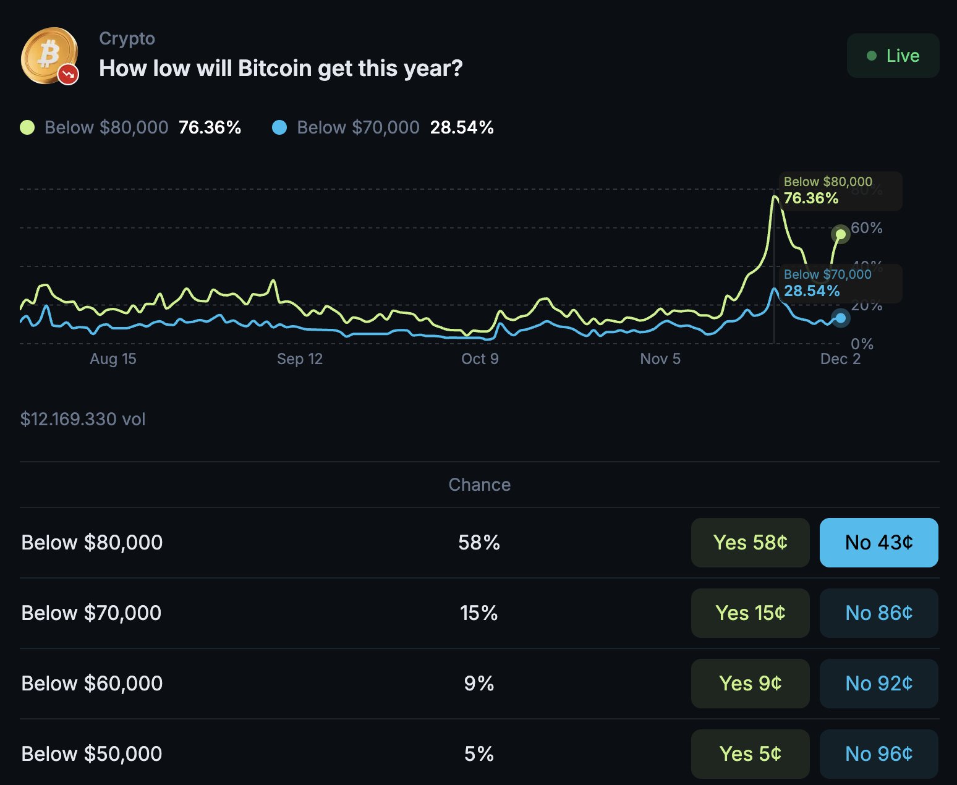Screen dimensions: 957x785
Task: Select the Below $80,000 market row
Action: coord(92,543)
